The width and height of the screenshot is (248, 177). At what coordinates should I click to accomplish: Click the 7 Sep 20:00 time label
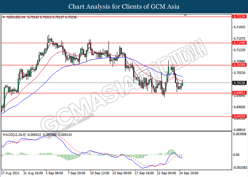click(x=77, y=173)
